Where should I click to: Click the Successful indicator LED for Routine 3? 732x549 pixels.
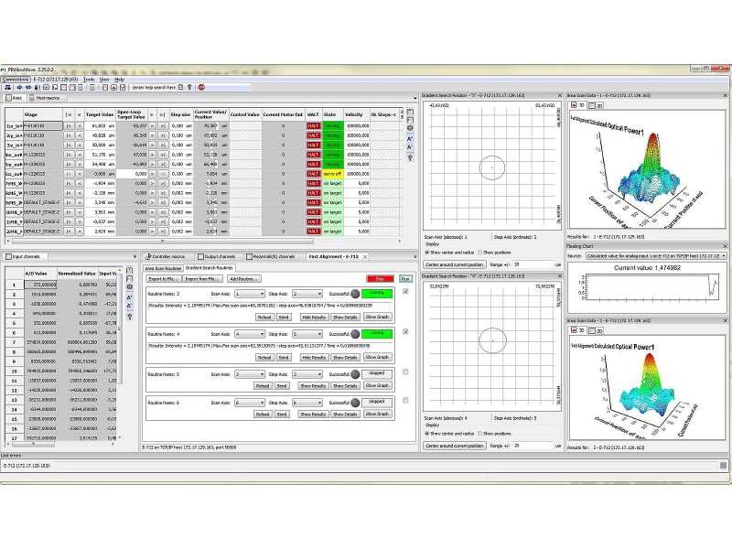coord(355,294)
